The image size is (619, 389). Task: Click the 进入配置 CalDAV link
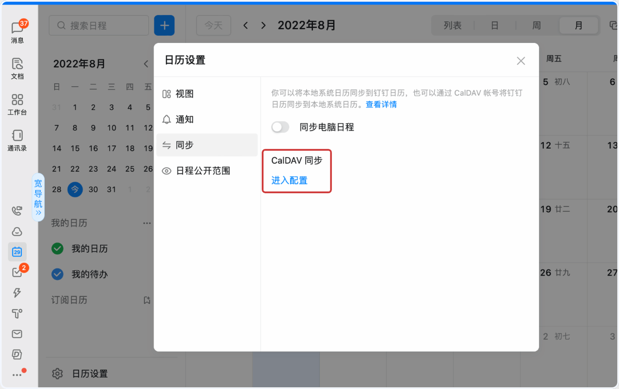pyautogui.click(x=289, y=180)
